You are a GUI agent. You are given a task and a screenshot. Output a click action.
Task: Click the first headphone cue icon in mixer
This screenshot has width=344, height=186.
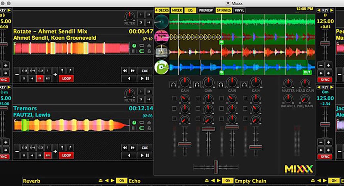(x=173, y=85)
